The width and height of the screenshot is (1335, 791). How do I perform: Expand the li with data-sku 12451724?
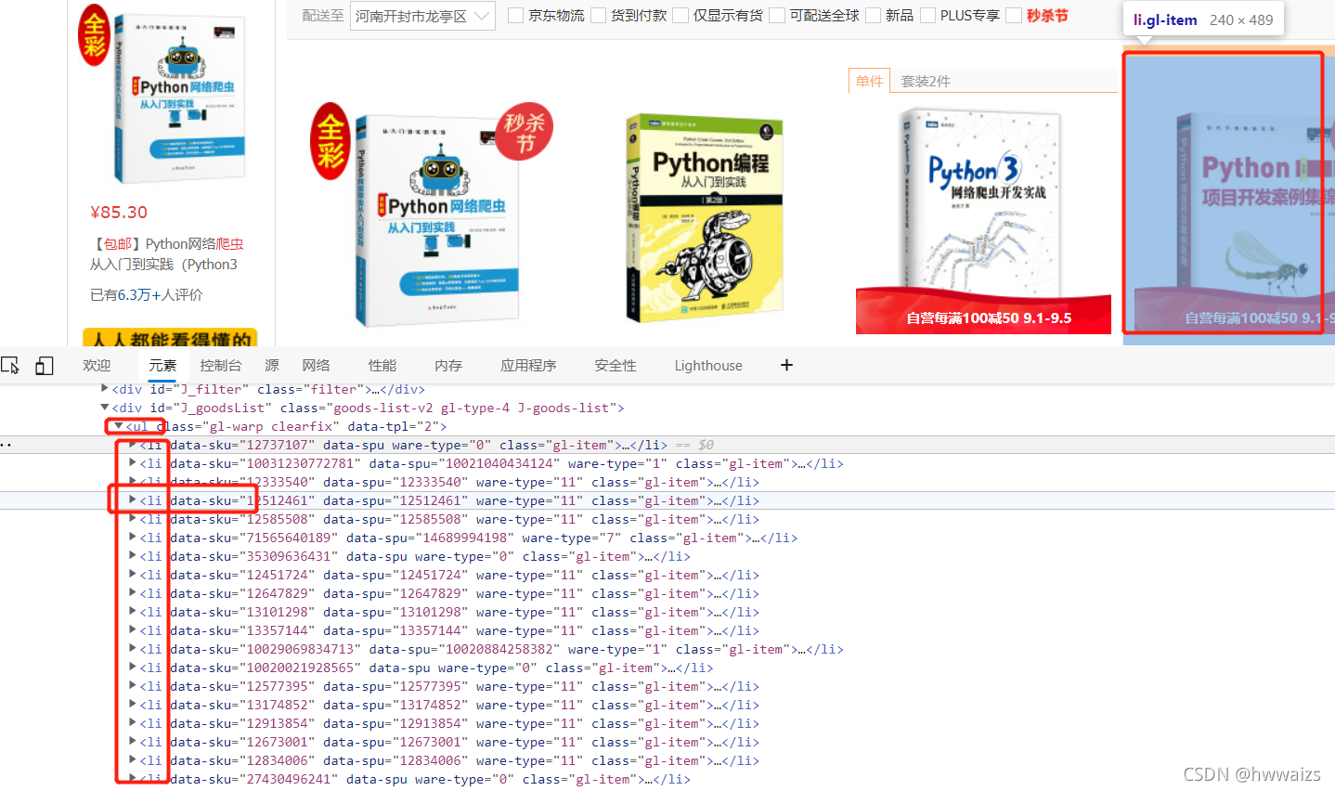pyautogui.click(x=133, y=575)
